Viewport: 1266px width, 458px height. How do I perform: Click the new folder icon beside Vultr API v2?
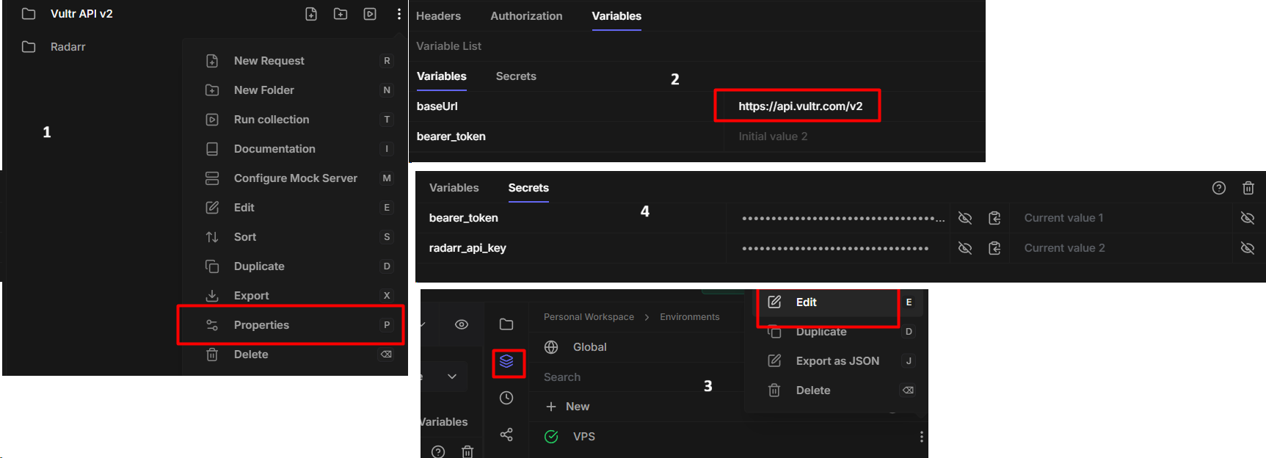coord(341,14)
